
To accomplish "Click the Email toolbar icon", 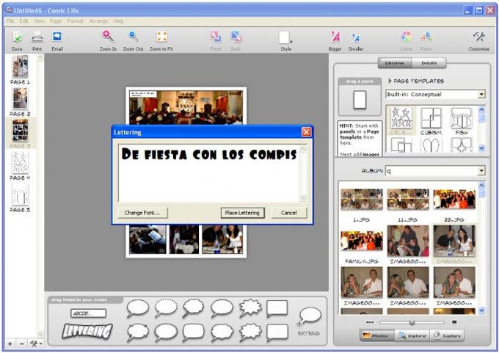I will point(57,37).
